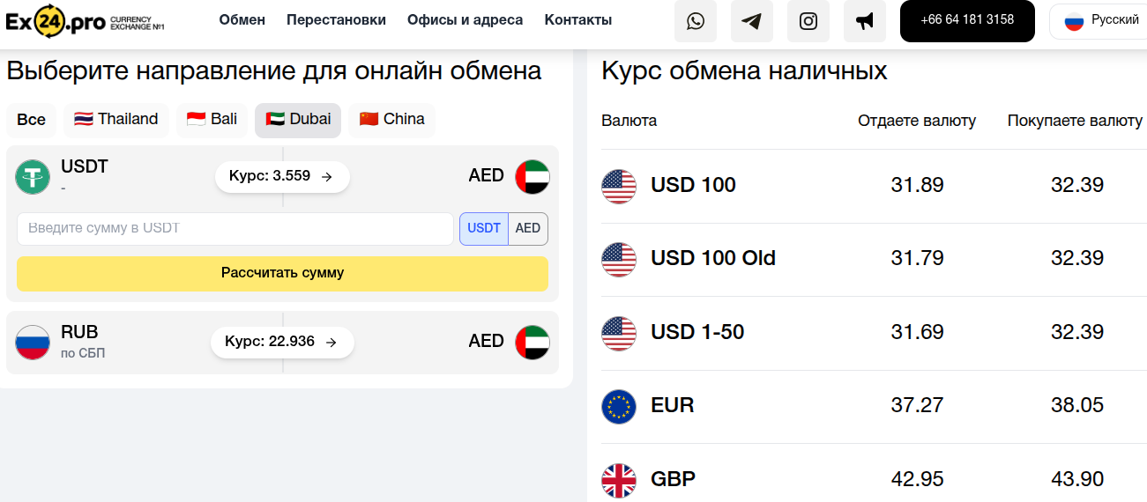Click the megaphone announcements icon
Image resolution: width=1147 pixels, height=502 pixels.
pos(865,21)
